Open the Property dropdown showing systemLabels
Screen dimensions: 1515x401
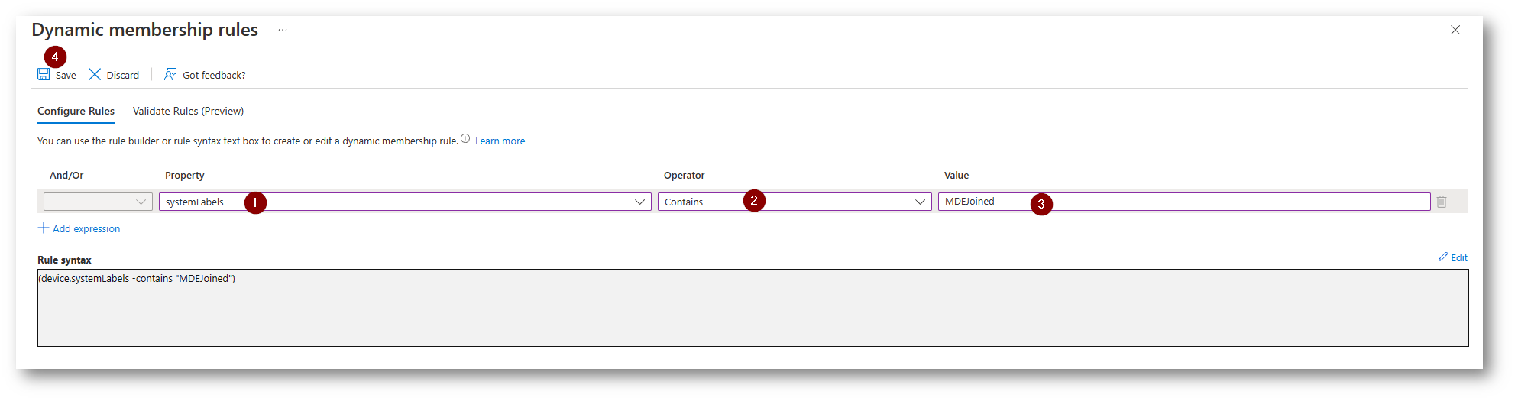[x=405, y=202]
